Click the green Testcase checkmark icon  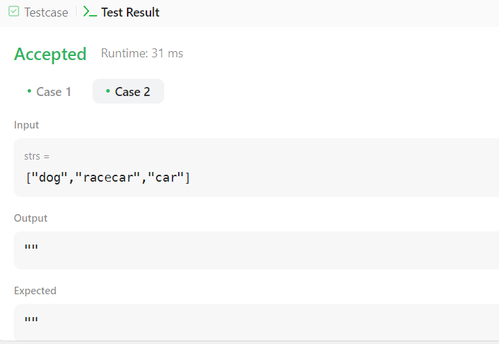click(14, 12)
